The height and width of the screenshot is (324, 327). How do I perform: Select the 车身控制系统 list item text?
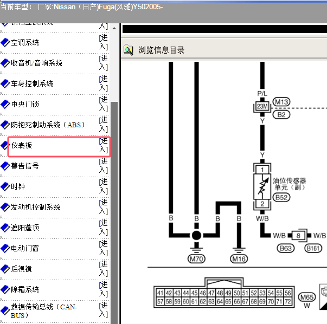coord(32,84)
